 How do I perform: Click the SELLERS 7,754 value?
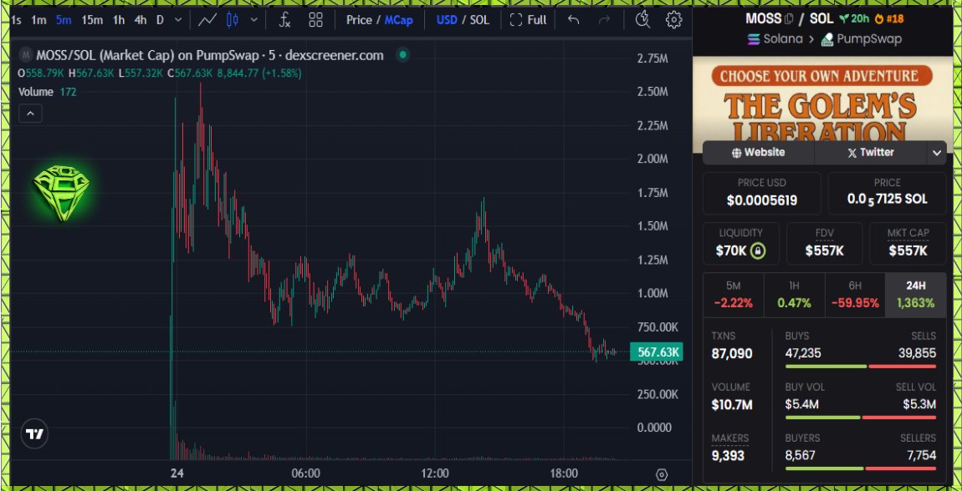(x=922, y=455)
